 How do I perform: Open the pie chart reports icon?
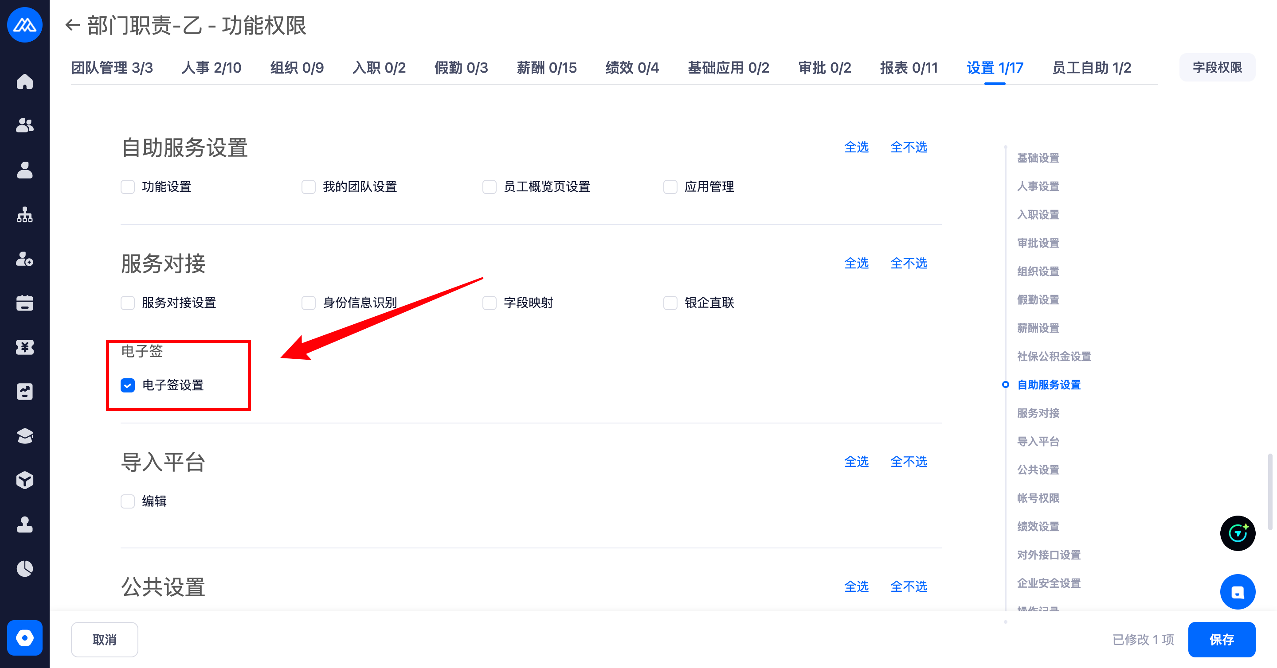pyautogui.click(x=25, y=568)
